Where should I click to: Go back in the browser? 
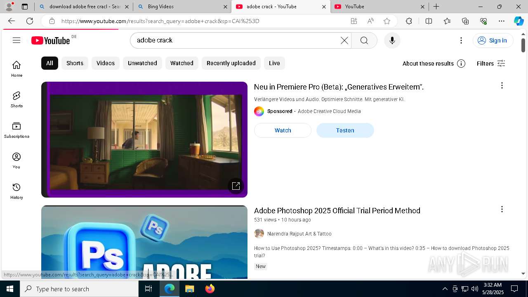point(12,21)
